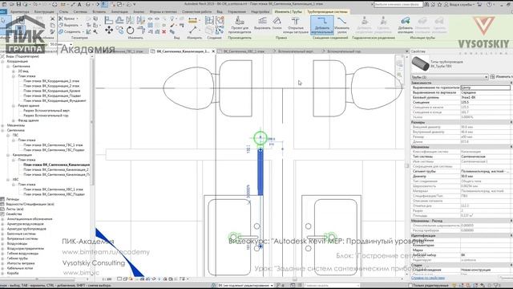Collapse the ХВС tree node
The image size is (513, 289).
pyautogui.click(x=8, y=180)
